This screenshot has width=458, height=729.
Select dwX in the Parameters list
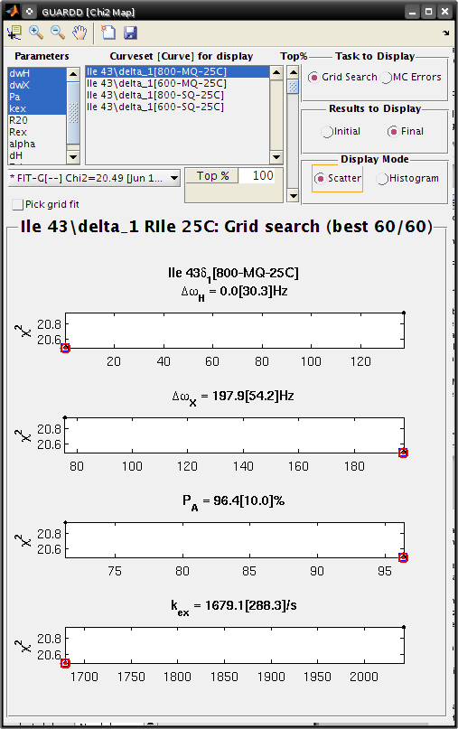coord(37,85)
